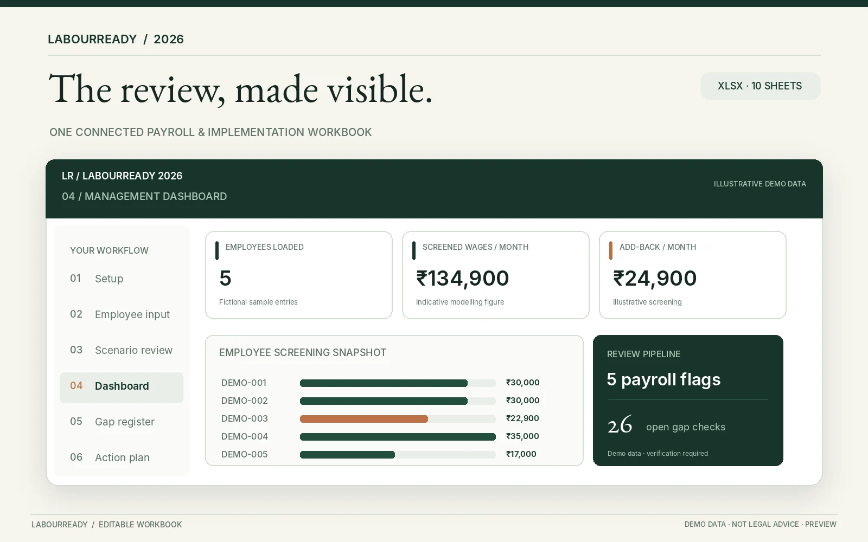The image size is (868, 542).
Task: Click the Add-Back / Month card
Action: click(x=693, y=275)
